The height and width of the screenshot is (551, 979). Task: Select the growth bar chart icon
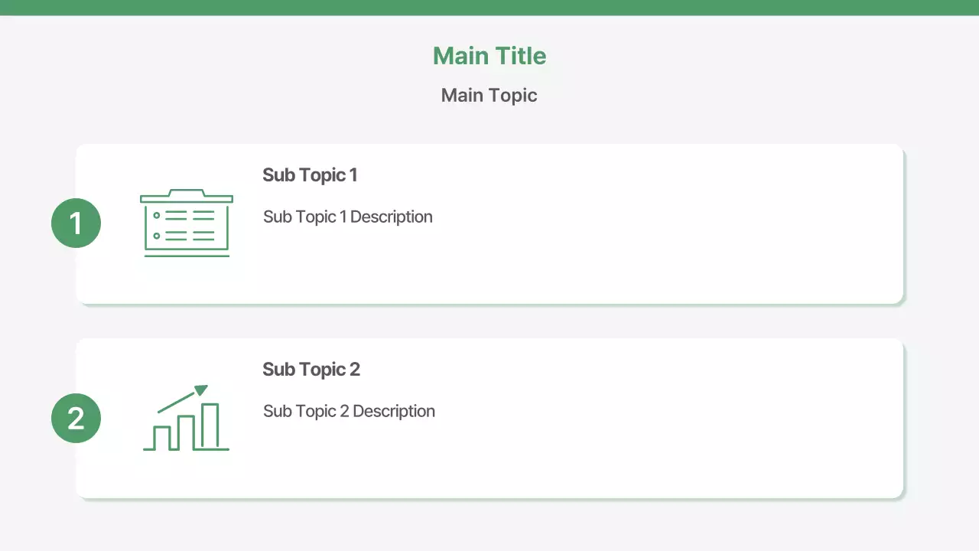(187, 418)
